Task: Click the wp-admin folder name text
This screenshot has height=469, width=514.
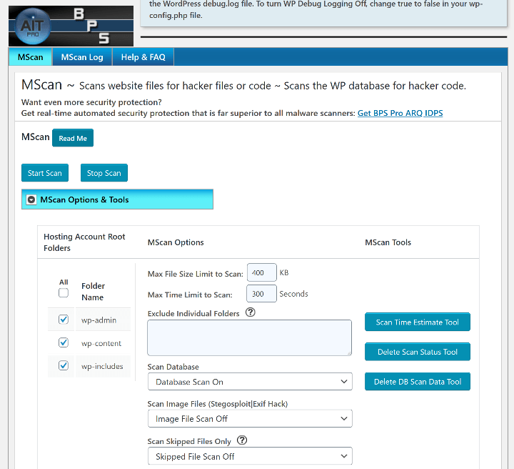Action: click(x=99, y=320)
